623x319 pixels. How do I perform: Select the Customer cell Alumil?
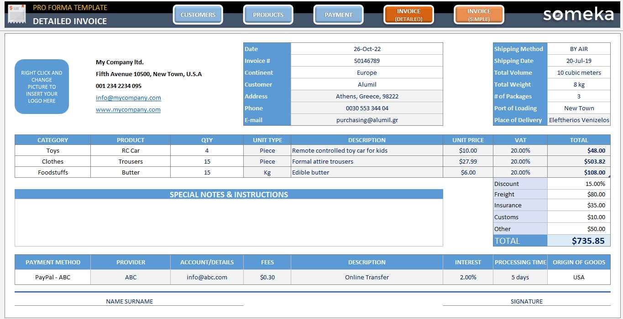tap(367, 84)
